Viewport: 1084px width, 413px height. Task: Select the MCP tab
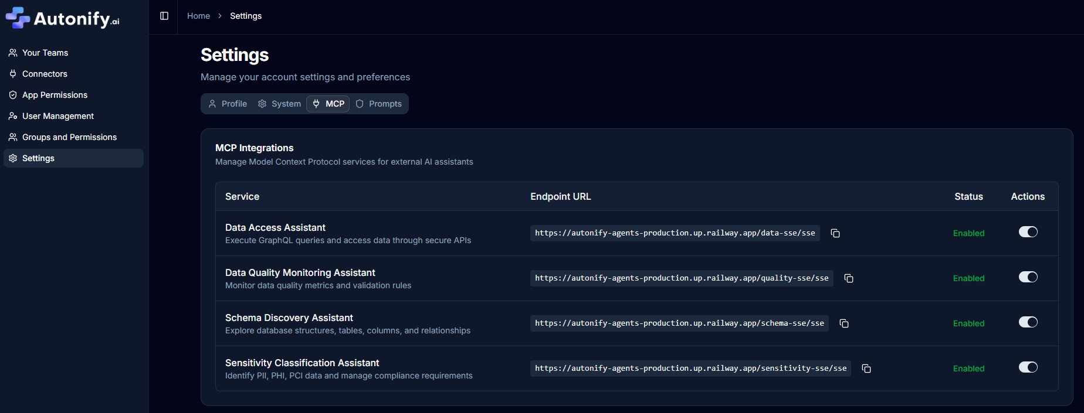coord(328,104)
